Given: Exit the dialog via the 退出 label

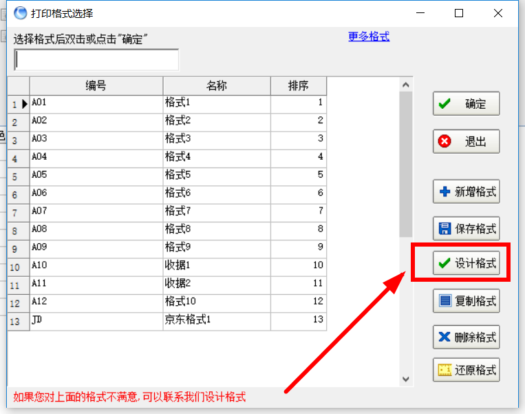Looking at the screenshot, I should point(475,141).
